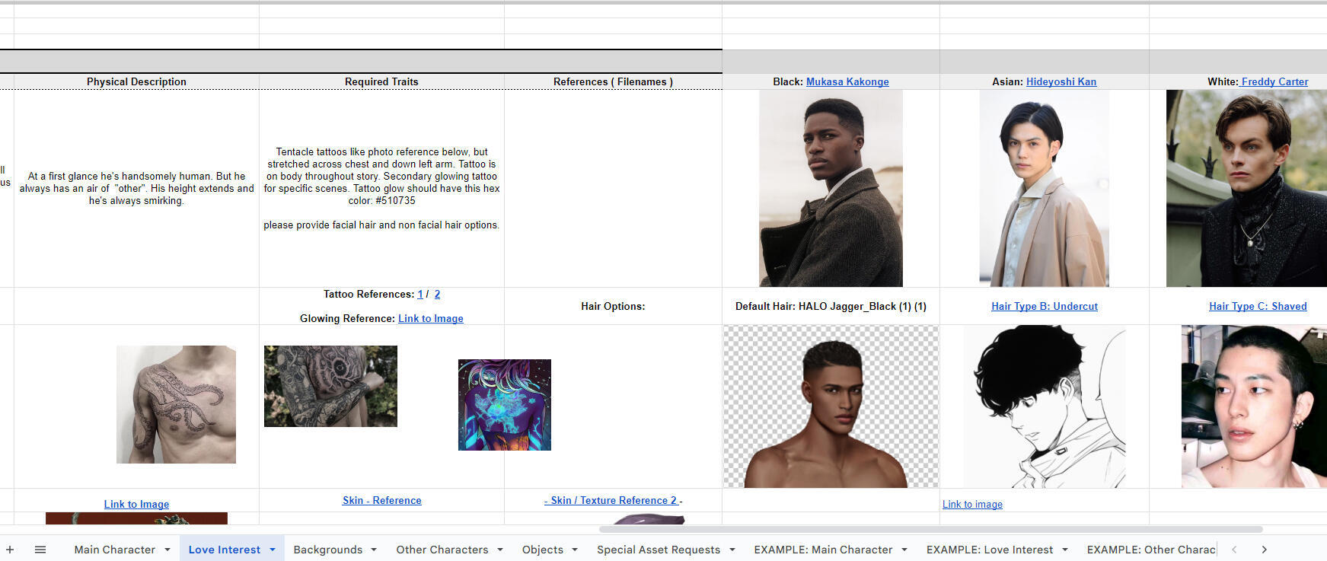Viewport: 1327px width, 561px height.
Task: Open the all sheets list icon
Action: pos(40,550)
